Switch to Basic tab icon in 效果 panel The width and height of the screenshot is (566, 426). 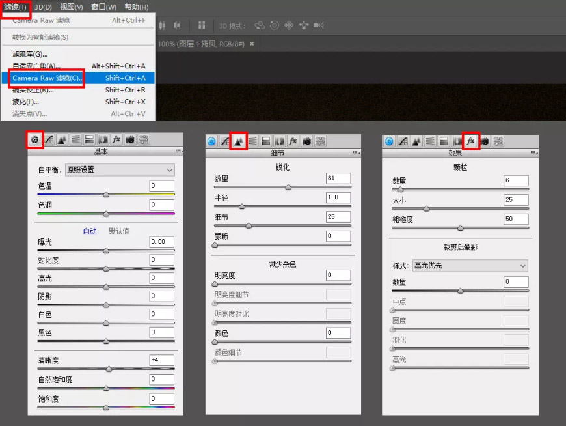coord(389,141)
